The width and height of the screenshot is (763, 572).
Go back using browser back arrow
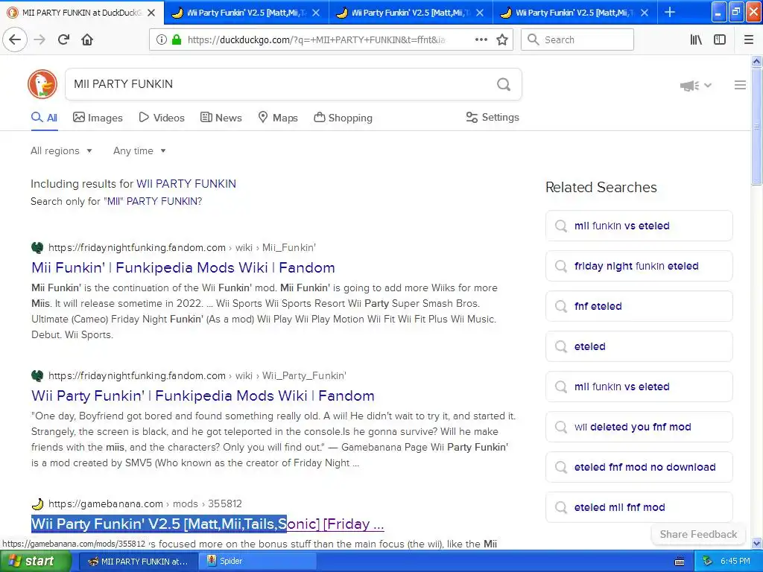pyautogui.click(x=15, y=39)
